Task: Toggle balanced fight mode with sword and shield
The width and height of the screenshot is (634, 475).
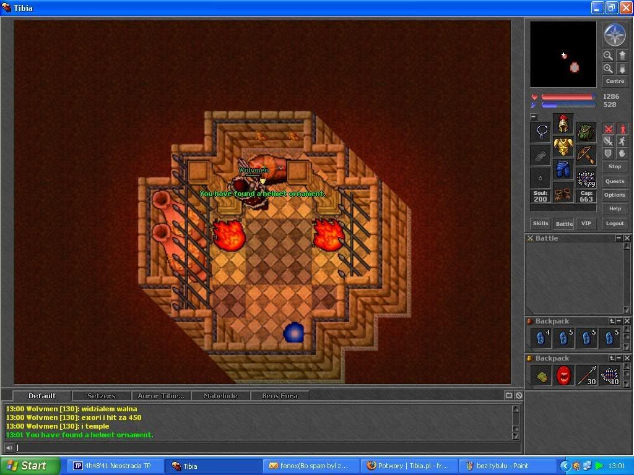Action: (608, 141)
